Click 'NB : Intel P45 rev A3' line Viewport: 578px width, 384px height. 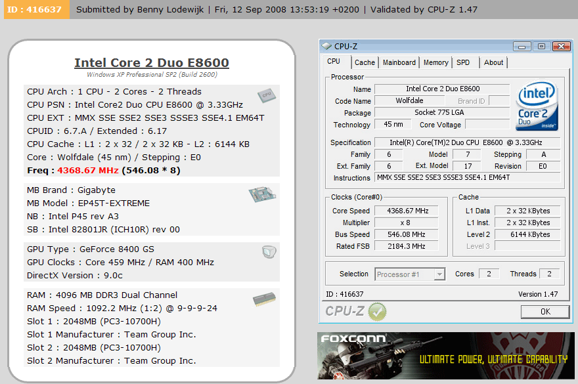pos(73,217)
